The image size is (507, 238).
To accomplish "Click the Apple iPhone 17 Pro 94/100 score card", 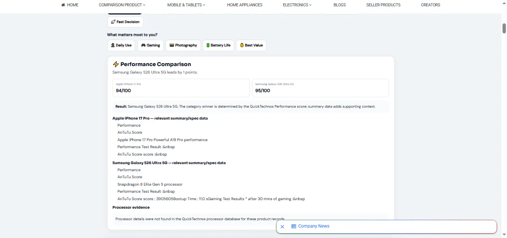I will coord(181,88).
